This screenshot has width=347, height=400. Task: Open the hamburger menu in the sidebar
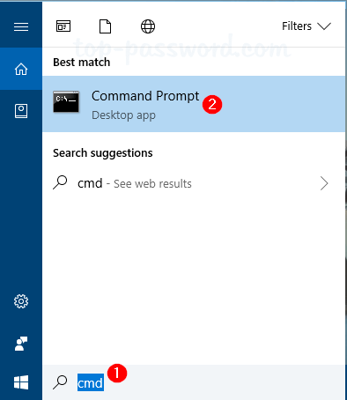tap(21, 26)
